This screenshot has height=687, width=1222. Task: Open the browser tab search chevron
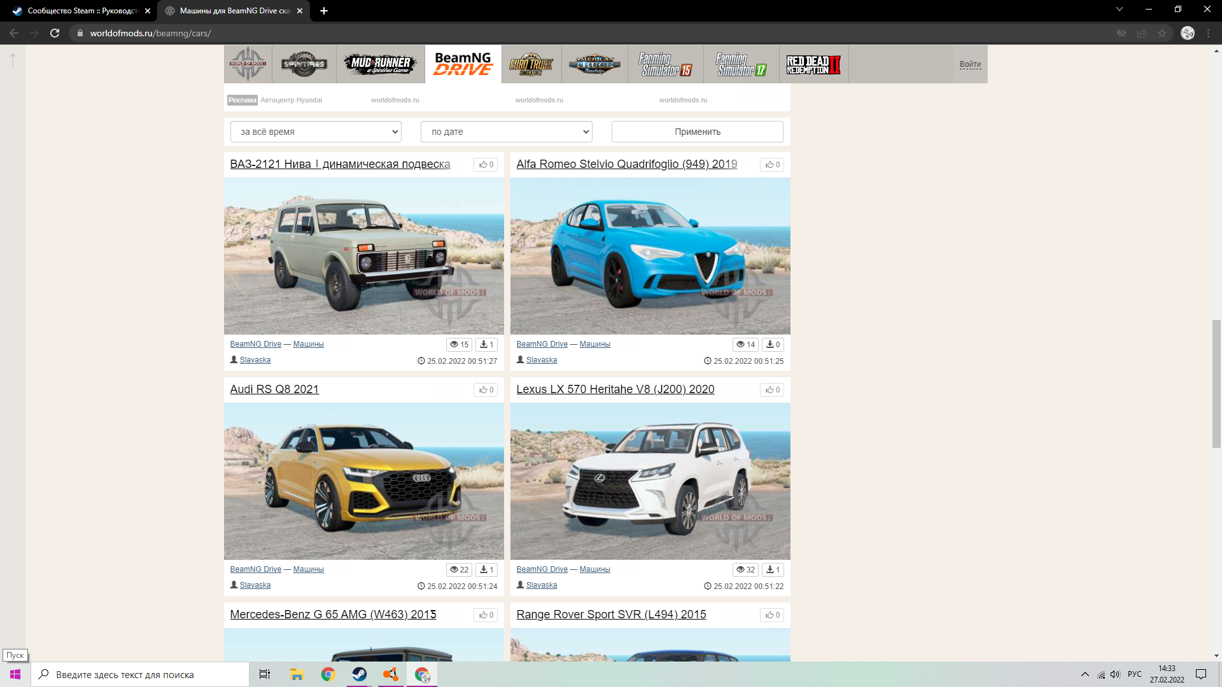click(1119, 10)
